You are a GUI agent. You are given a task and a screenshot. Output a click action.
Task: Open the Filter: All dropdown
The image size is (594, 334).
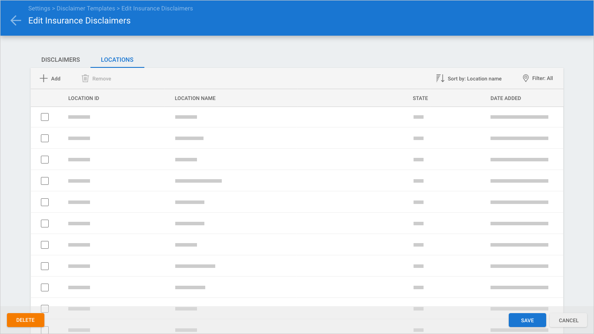point(542,79)
